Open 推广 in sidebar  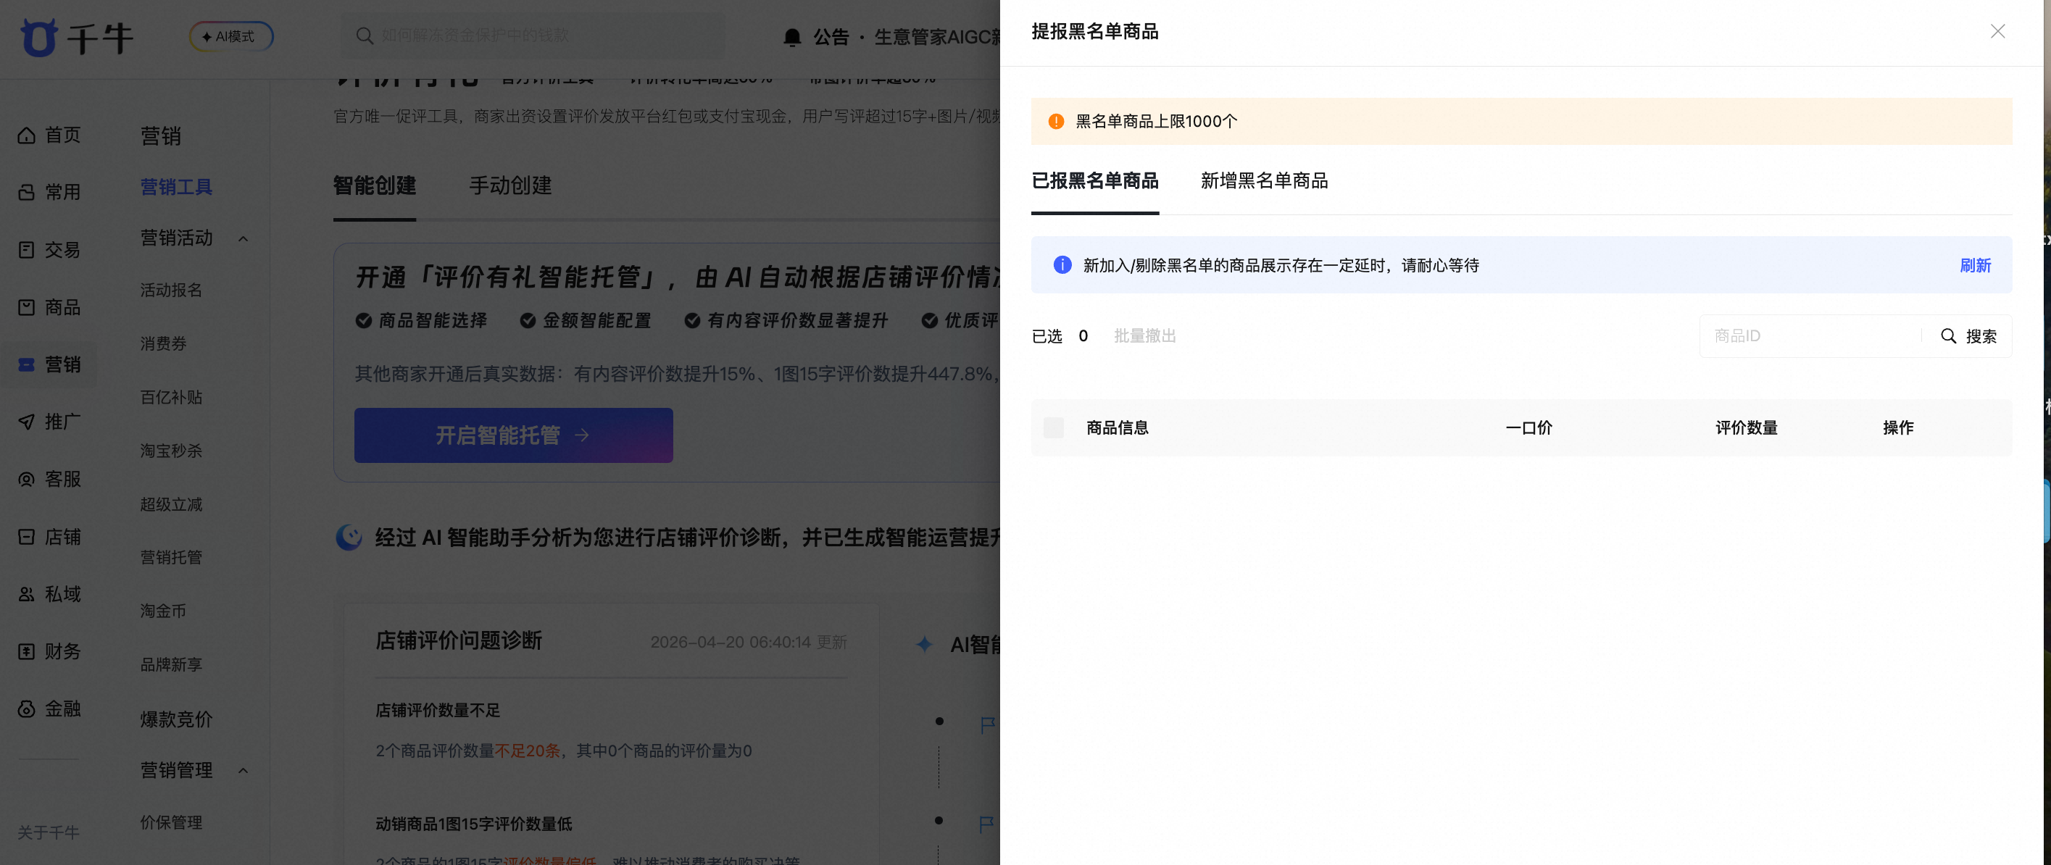[x=49, y=422]
